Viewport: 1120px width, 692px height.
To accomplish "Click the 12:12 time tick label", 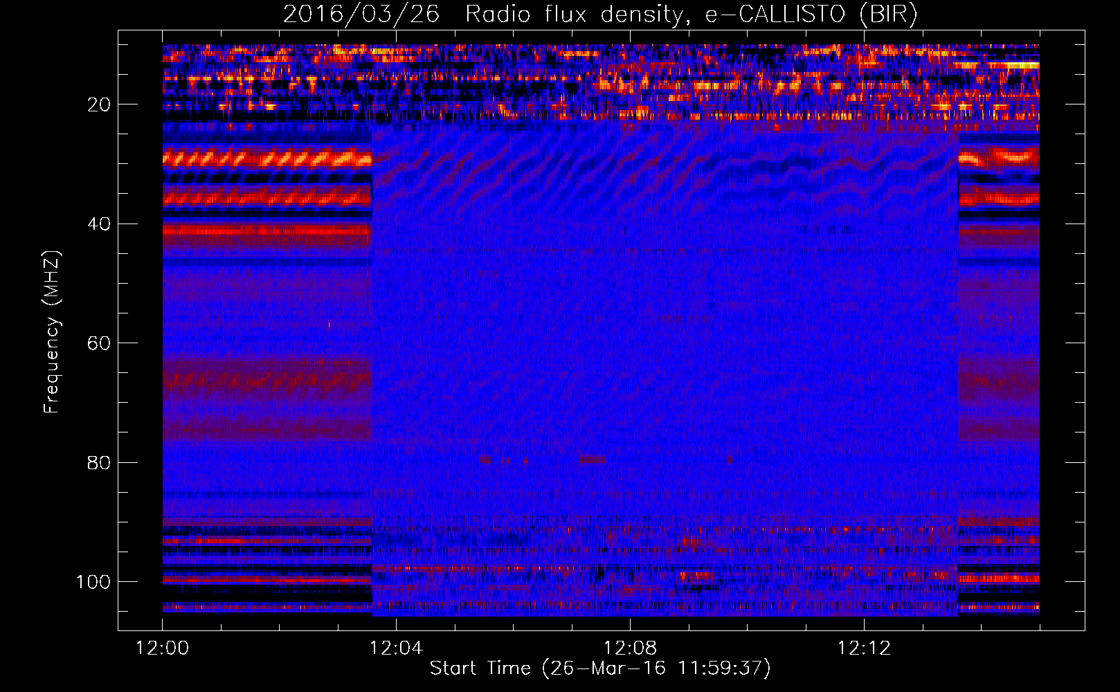I will click(x=864, y=648).
